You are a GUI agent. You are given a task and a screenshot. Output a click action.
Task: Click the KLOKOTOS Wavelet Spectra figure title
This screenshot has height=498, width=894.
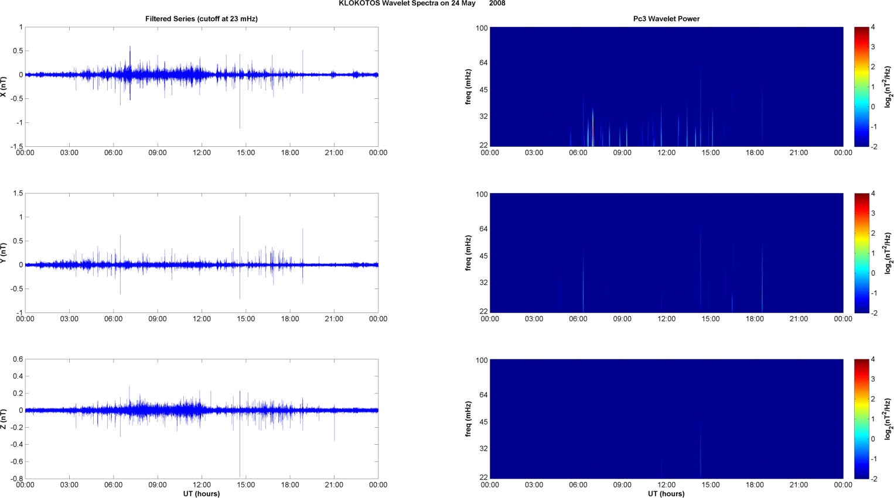coord(421,4)
